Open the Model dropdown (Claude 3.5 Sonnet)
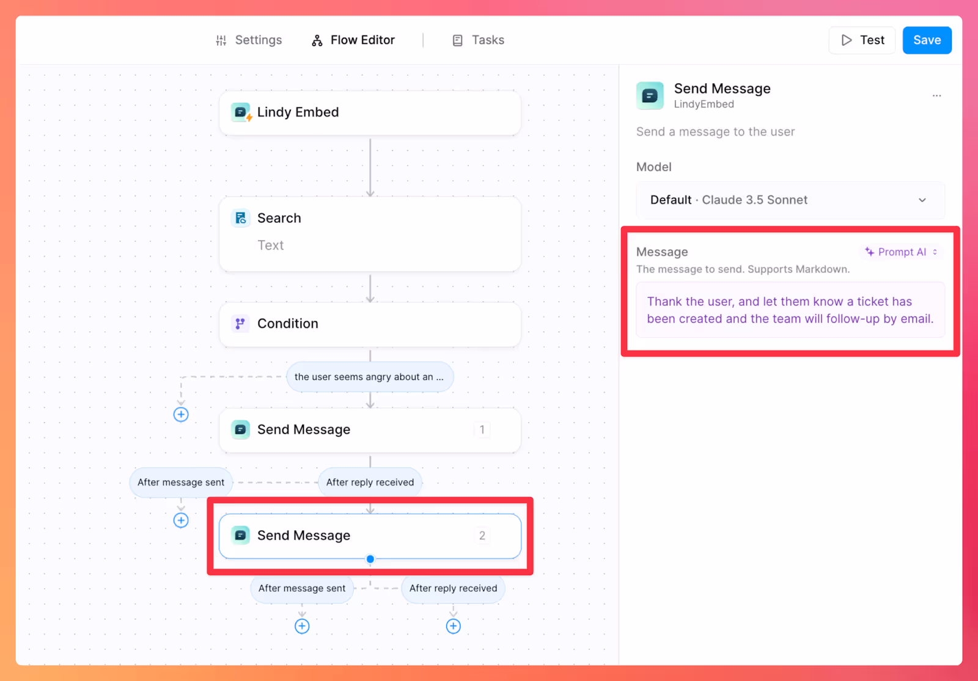Viewport: 978px width, 681px height. (x=790, y=200)
